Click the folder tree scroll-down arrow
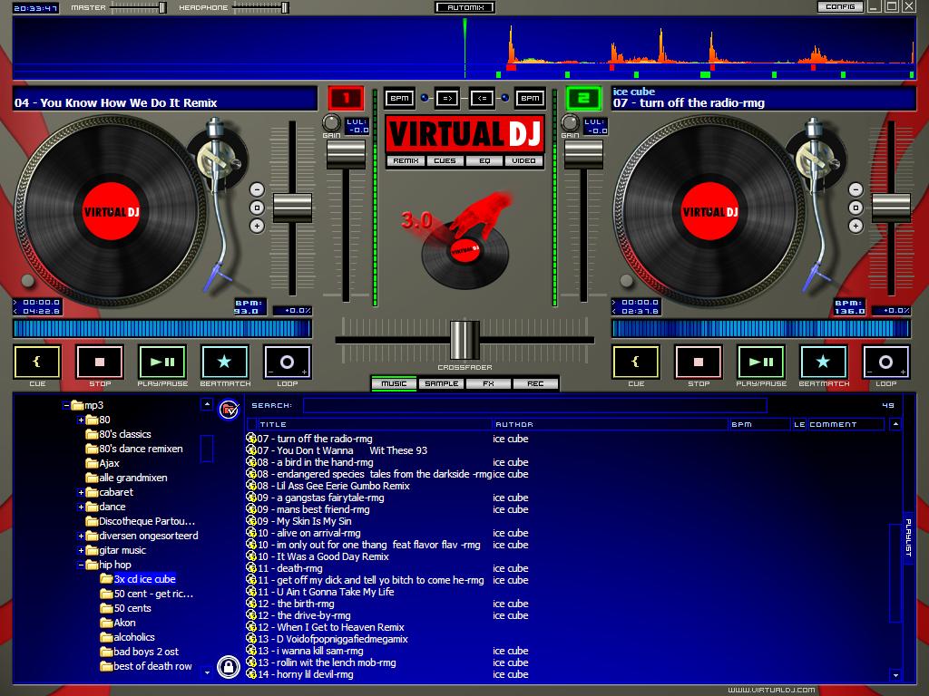 [207, 672]
